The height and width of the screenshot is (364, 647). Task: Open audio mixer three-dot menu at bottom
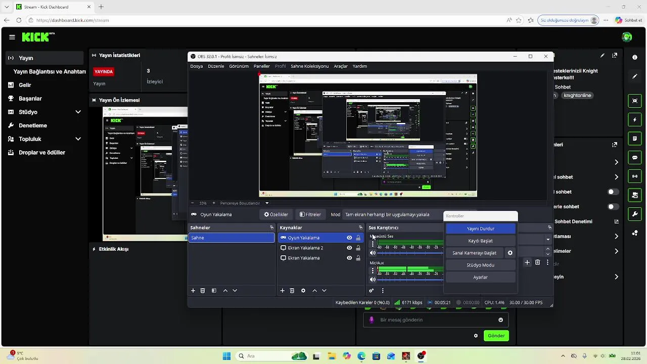[383, 291]
